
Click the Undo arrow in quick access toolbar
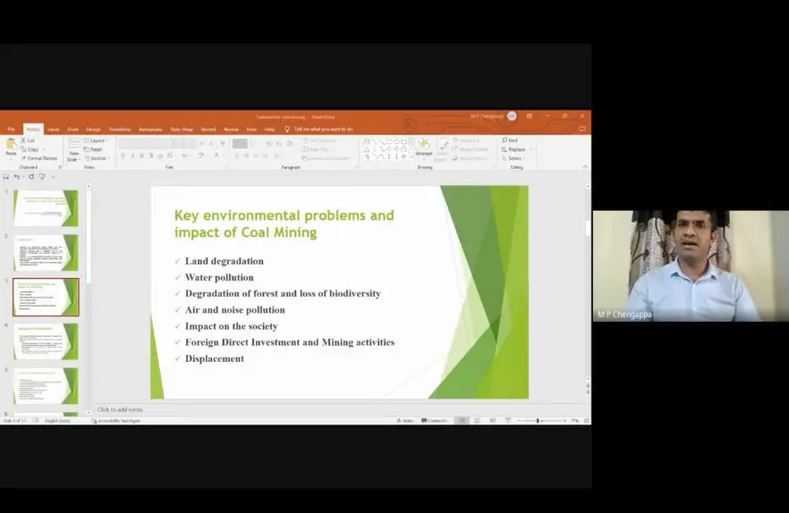coord(16,177)
